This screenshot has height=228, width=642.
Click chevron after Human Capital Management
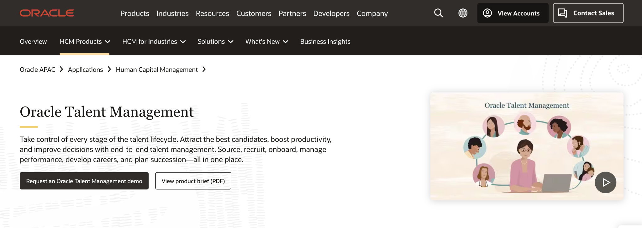point(204,69)
